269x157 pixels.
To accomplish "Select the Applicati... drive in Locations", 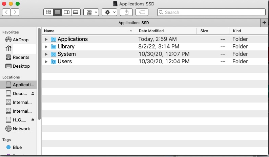I will tap(18, 85).
